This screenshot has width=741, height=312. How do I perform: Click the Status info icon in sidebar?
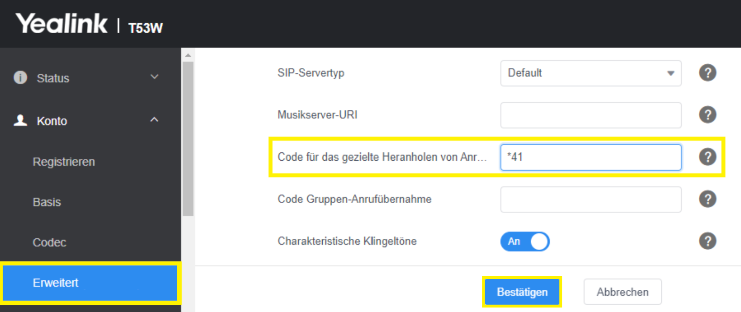(20, 77)
